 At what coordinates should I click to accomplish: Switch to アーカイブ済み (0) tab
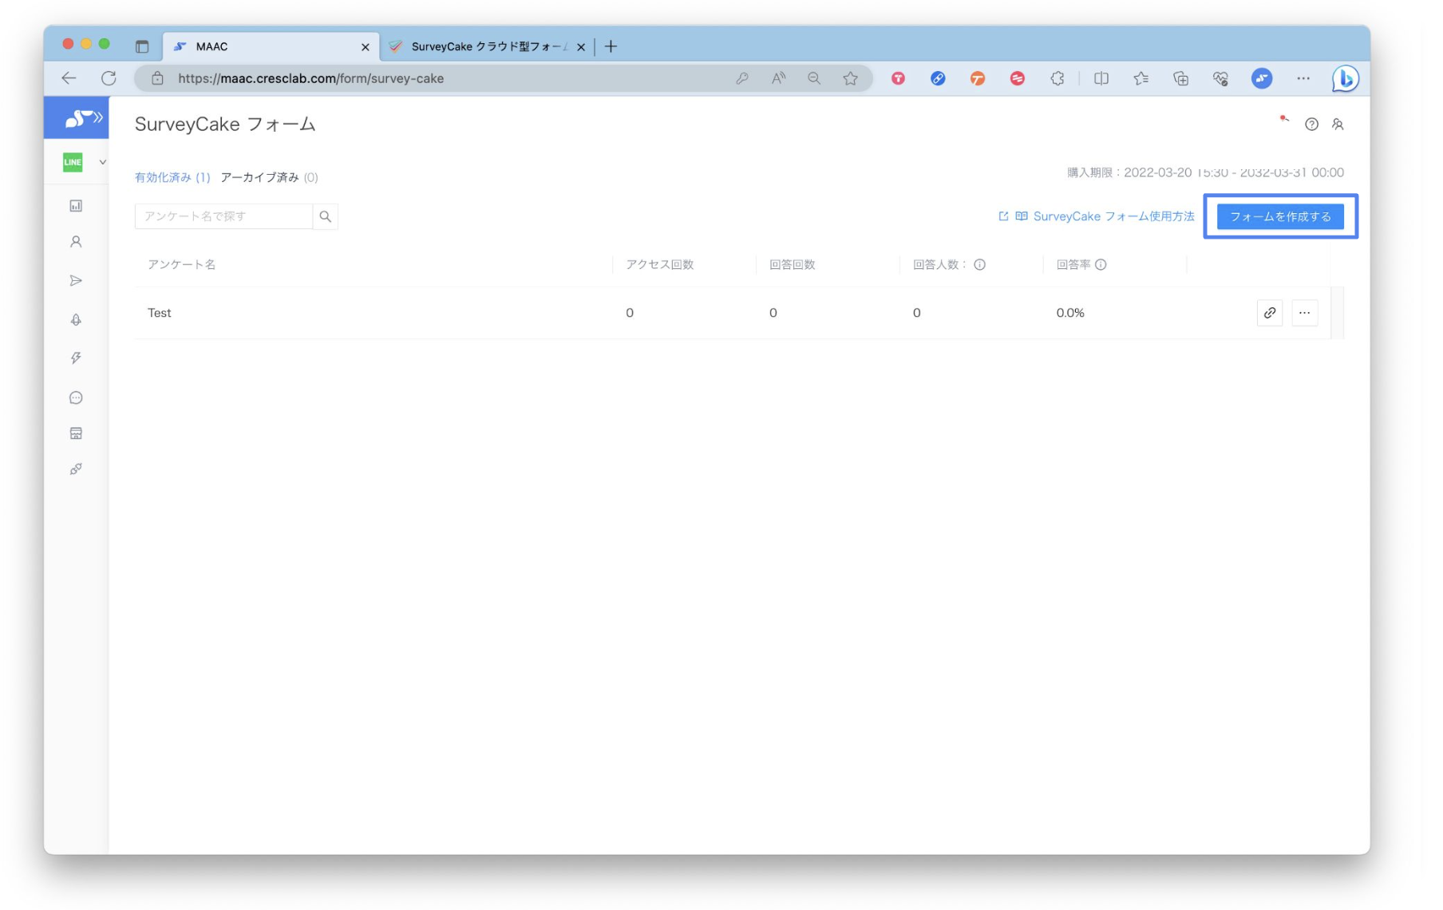[x=269, y=177]
